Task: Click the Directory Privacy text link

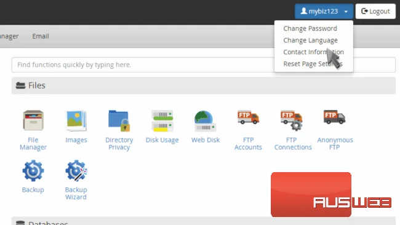Action: pos(119,143)
